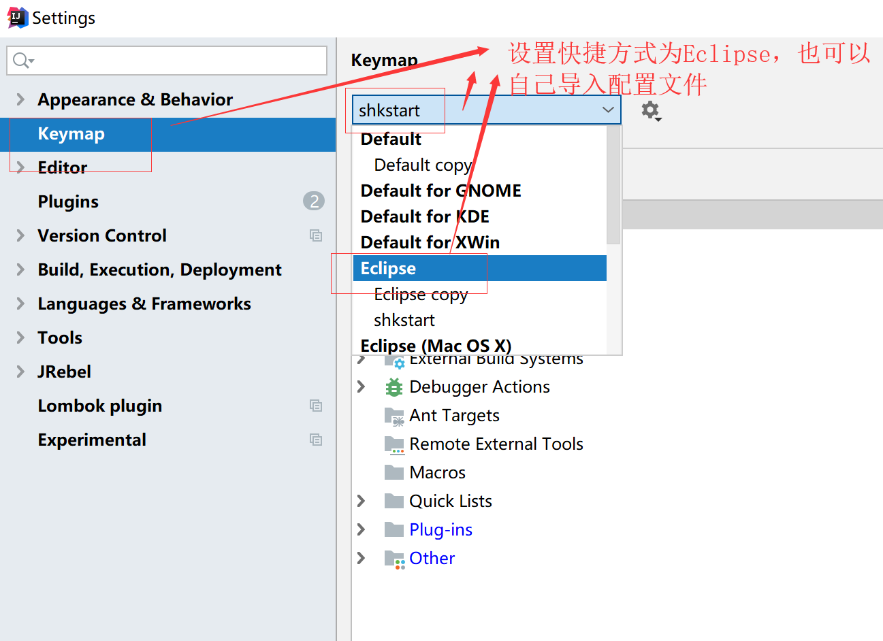This screenshot has width=883, height=641.
Task: Select the Eclipse keymap option
Action: [480, 268]
